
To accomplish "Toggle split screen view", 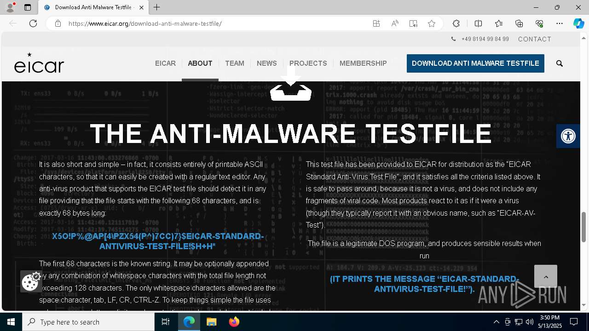I will (x=478, y=23).
